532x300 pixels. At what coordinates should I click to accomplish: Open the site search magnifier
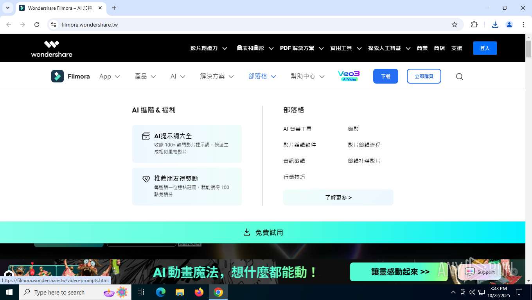click(x=460, y=77)
